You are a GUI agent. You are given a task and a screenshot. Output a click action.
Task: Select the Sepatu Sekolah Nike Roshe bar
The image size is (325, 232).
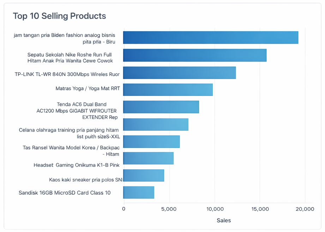pyautogui.click(x=195, y=55)
